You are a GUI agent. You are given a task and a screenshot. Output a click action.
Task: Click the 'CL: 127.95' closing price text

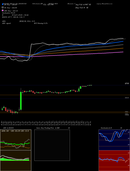click(48, 5)
